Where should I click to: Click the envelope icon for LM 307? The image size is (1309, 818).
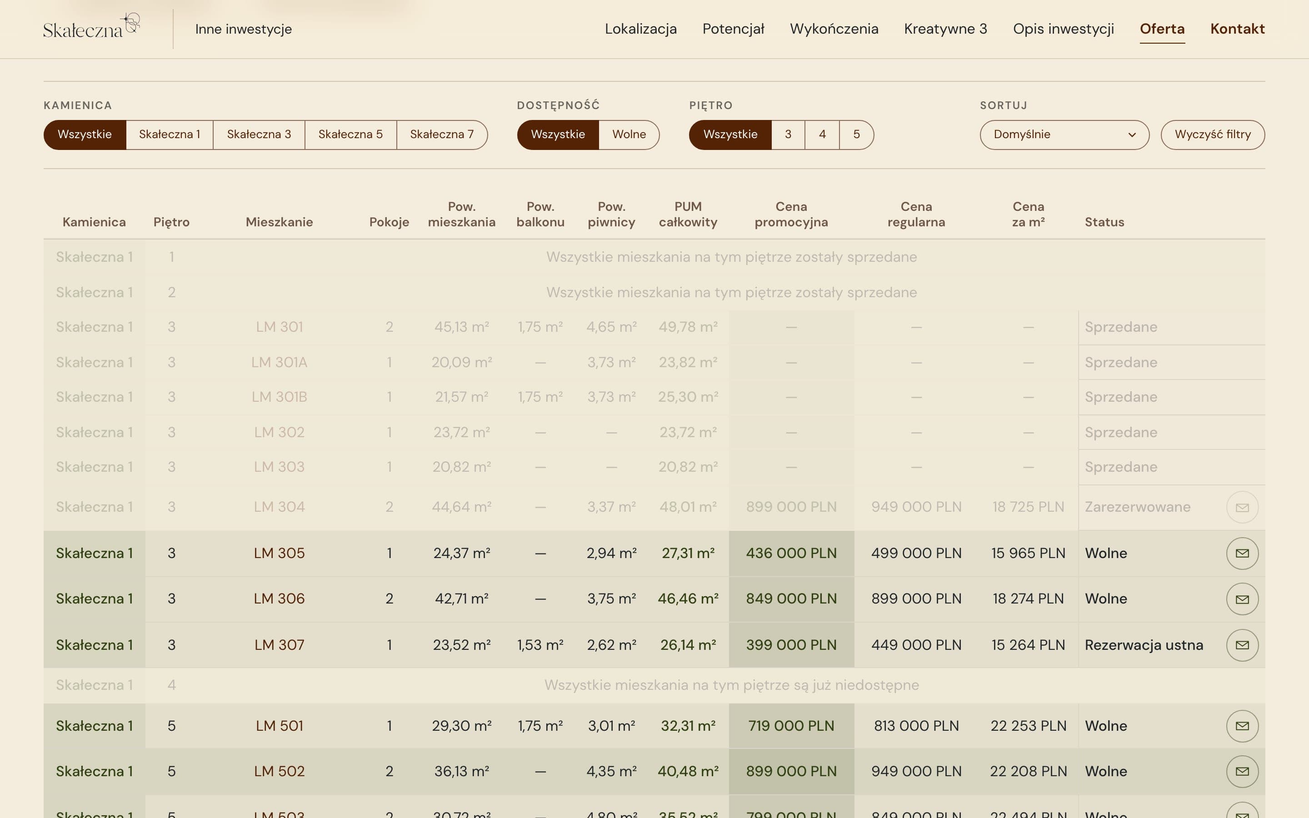[1242, 645]
